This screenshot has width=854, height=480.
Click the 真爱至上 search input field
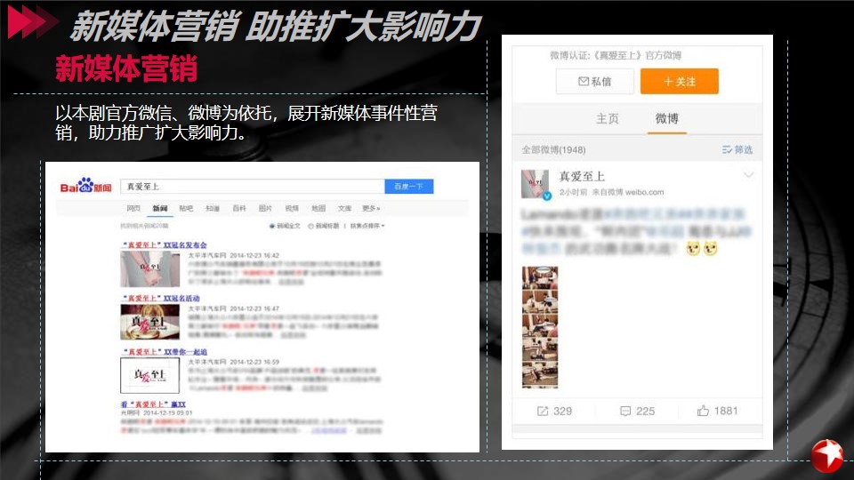coord(253,186)
